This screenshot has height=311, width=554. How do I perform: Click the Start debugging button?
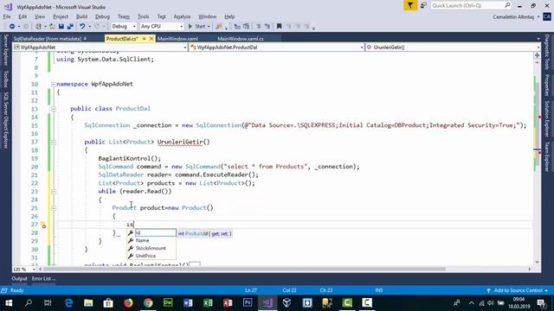[x=196, y=27]
